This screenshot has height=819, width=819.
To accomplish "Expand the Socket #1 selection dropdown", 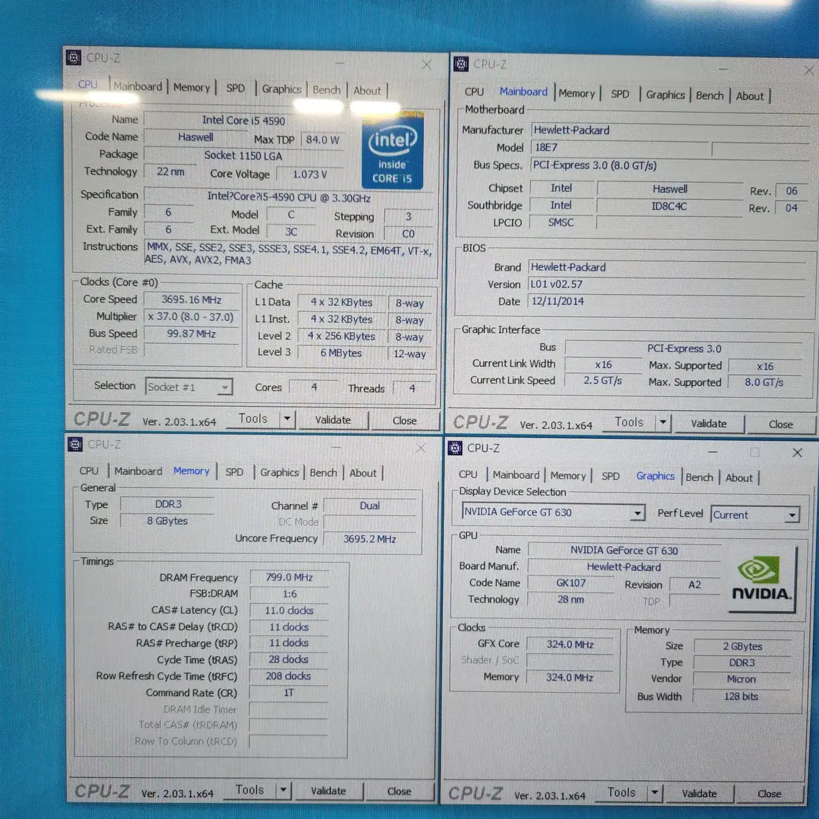I will 224,388.
